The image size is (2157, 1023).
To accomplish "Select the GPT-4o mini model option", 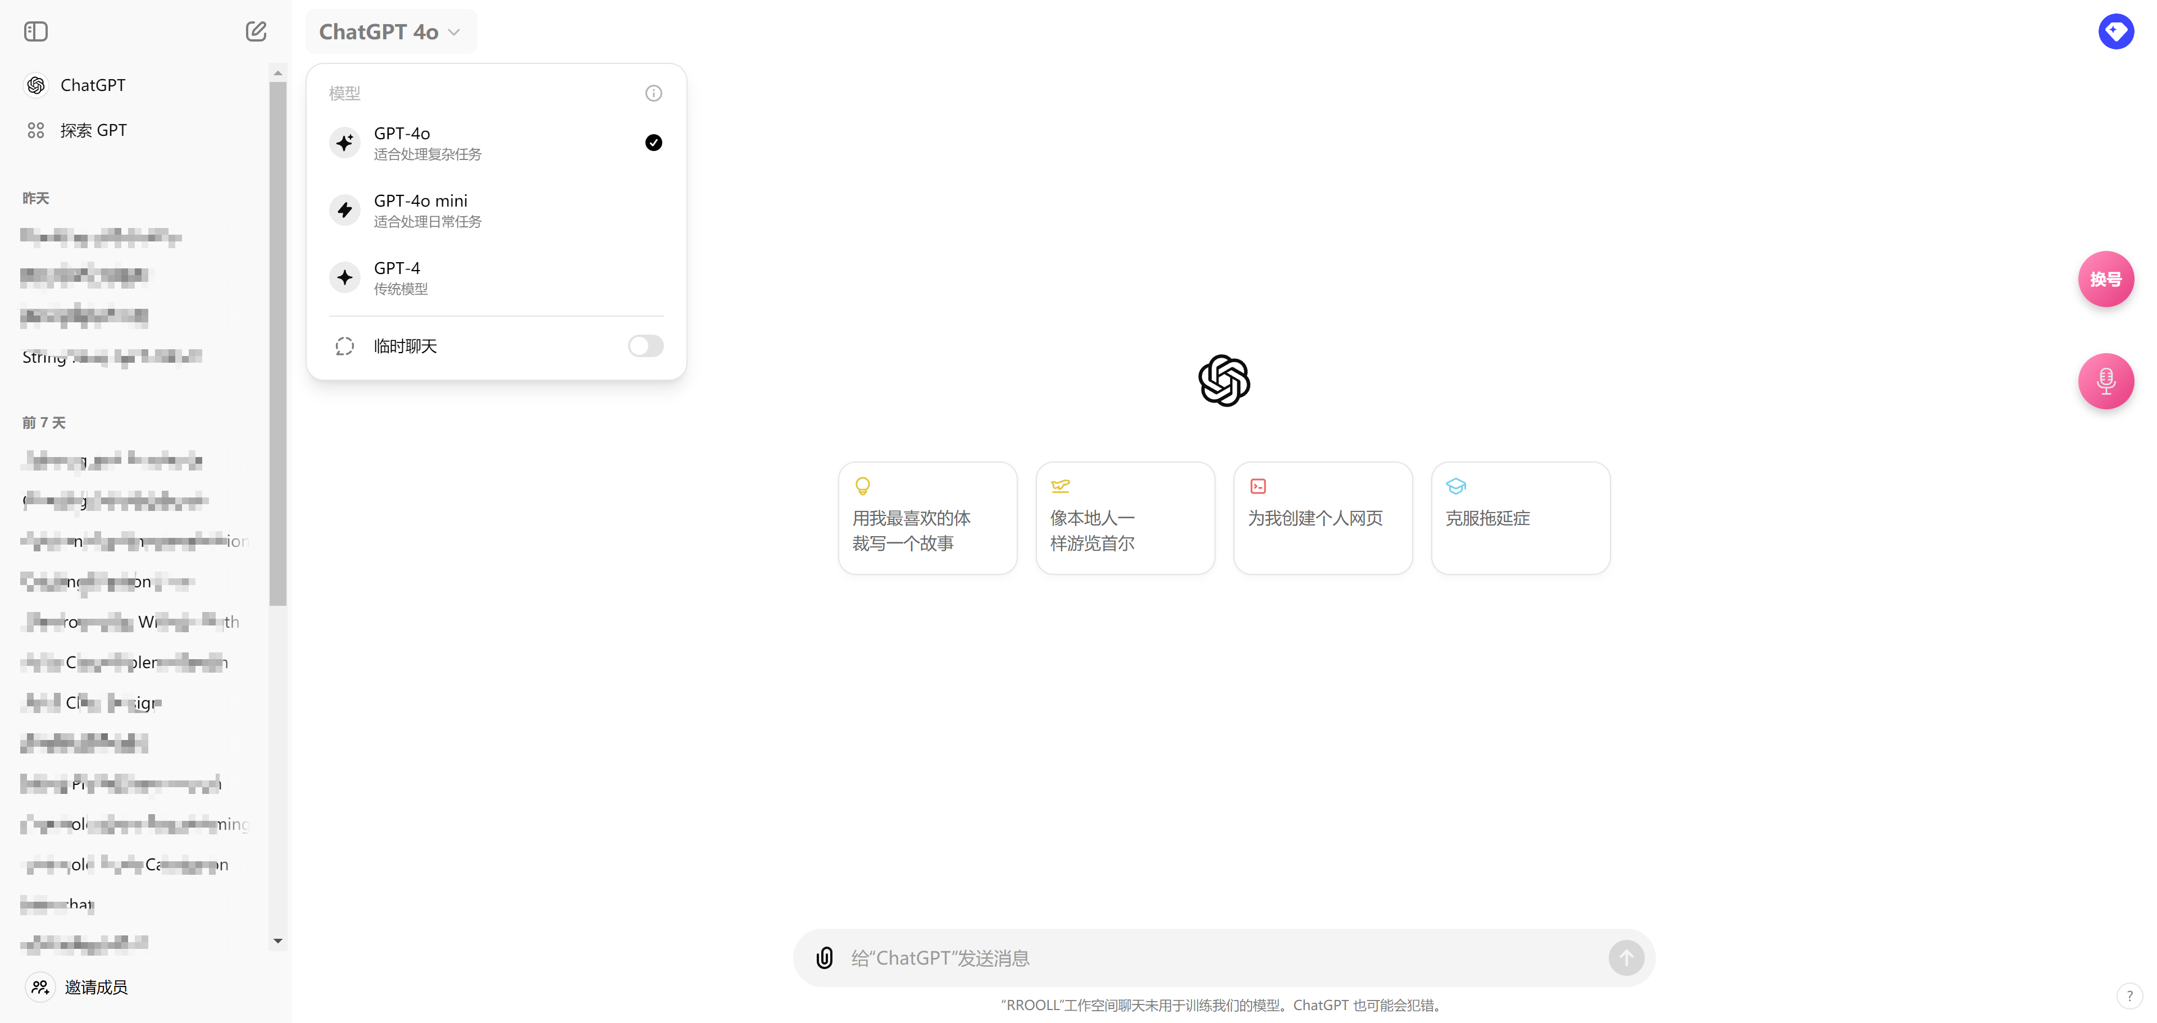I will (x=495, y=210).
